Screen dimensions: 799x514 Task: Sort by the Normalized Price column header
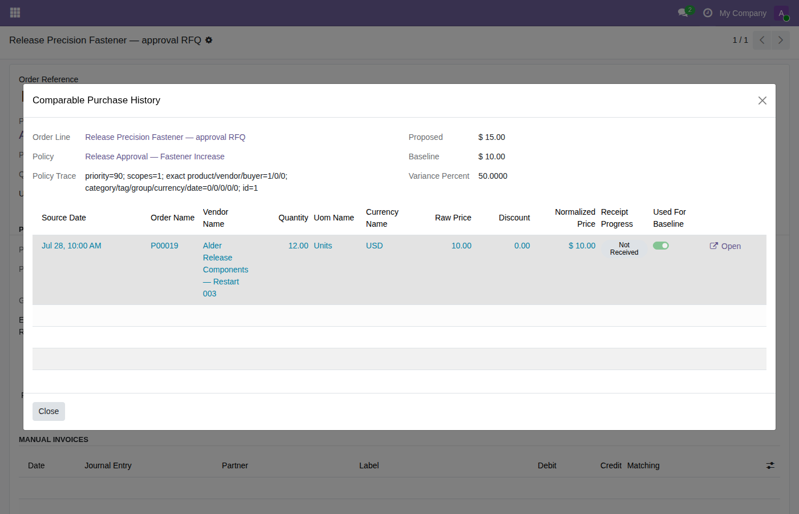coord(575,218)
